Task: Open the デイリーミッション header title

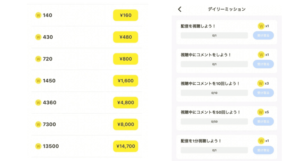Action: point(226,9)
